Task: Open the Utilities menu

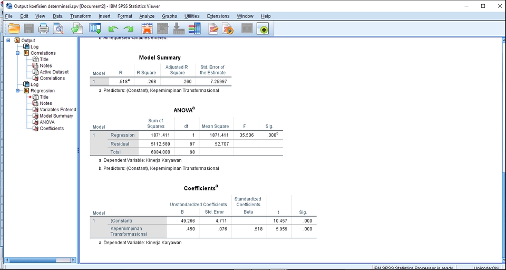Action: pos(192,16)
